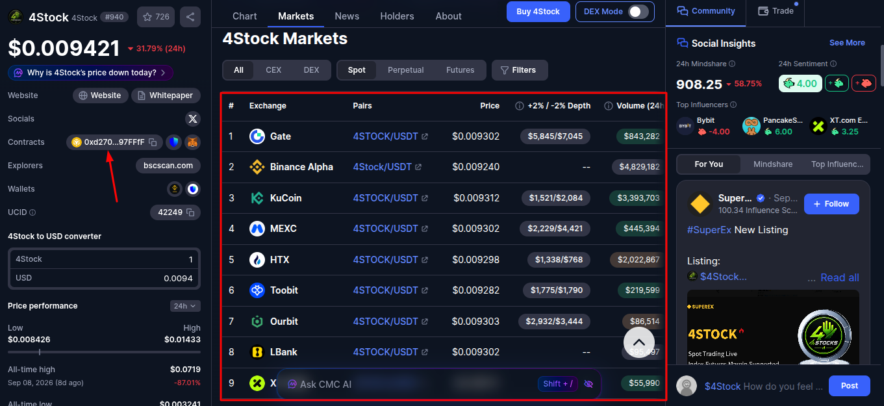Click the Ourbit exchange logo
The width and height of the screenshot is (884, 406).
(x=257, y=322)
